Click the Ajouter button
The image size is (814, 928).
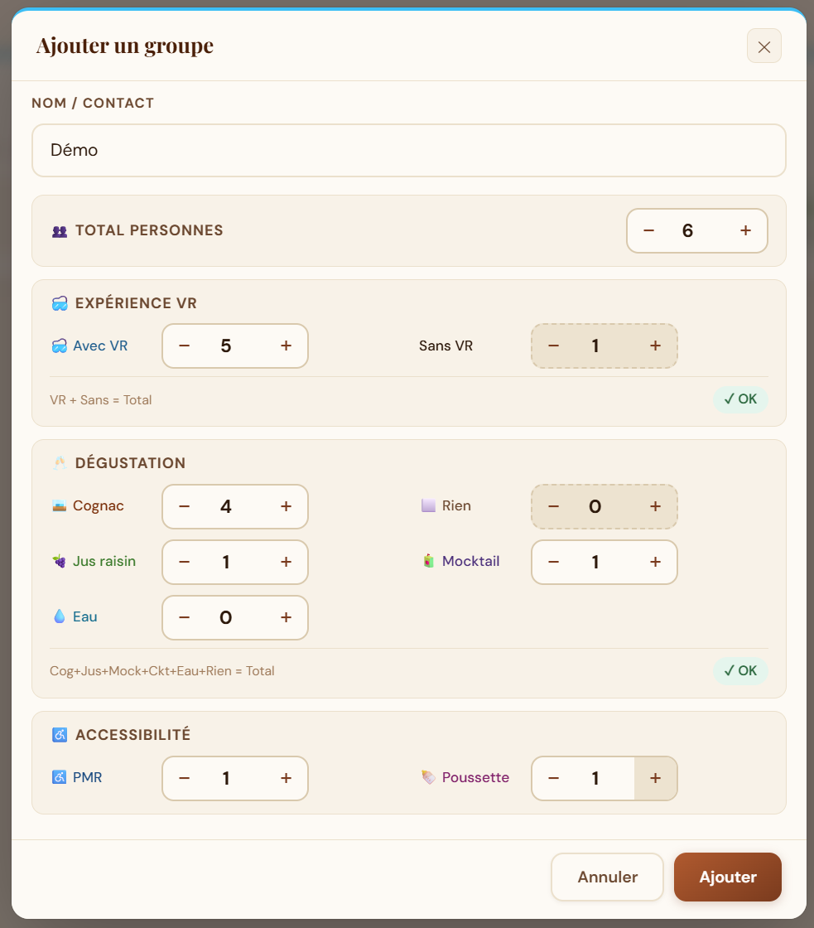coord(728,877)
